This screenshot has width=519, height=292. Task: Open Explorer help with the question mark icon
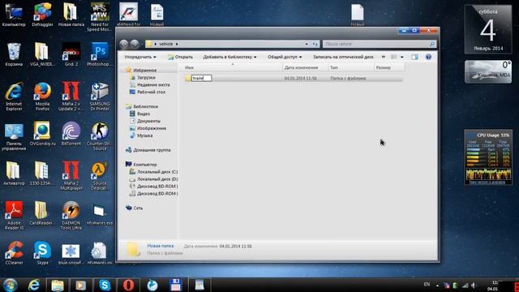428,57
